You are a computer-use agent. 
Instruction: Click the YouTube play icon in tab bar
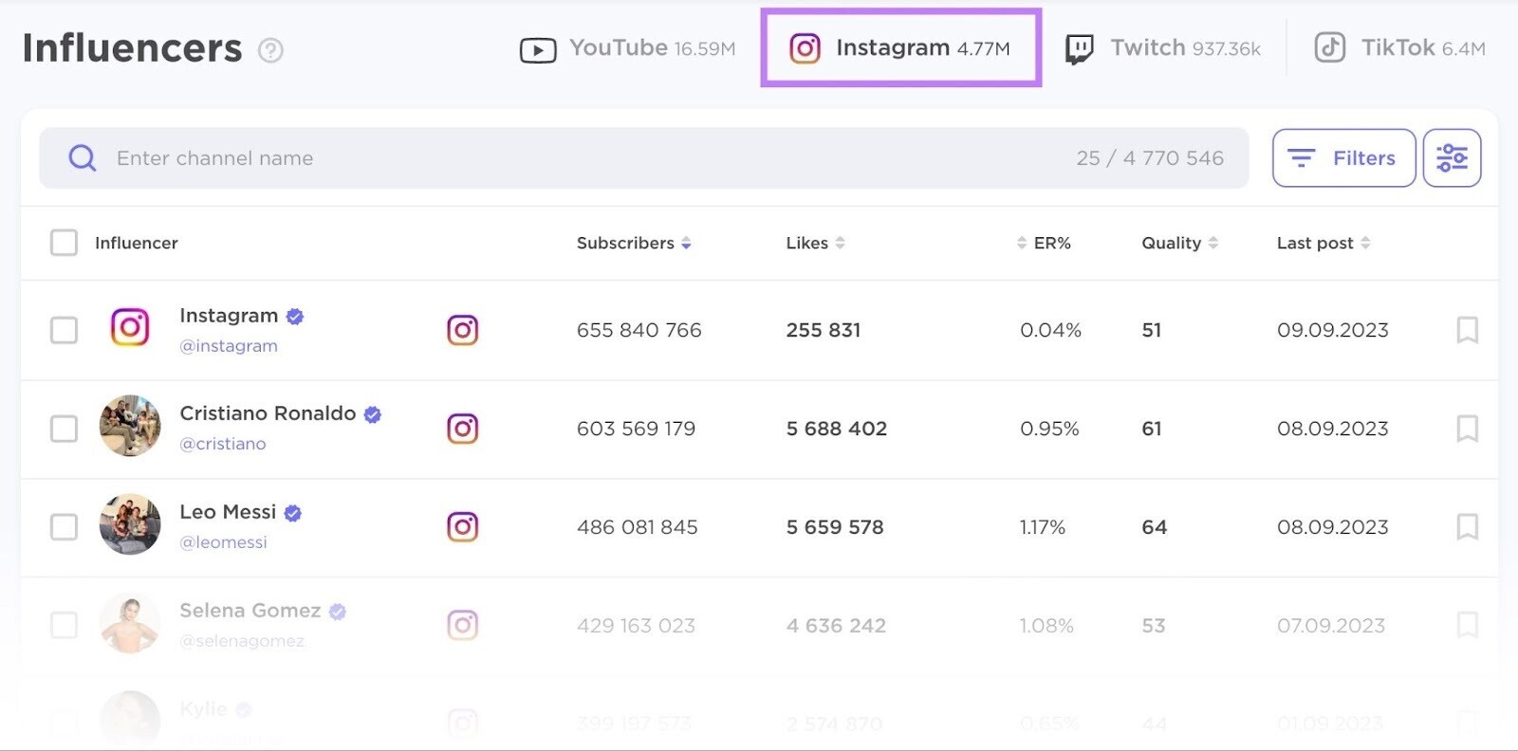[538, 50]
